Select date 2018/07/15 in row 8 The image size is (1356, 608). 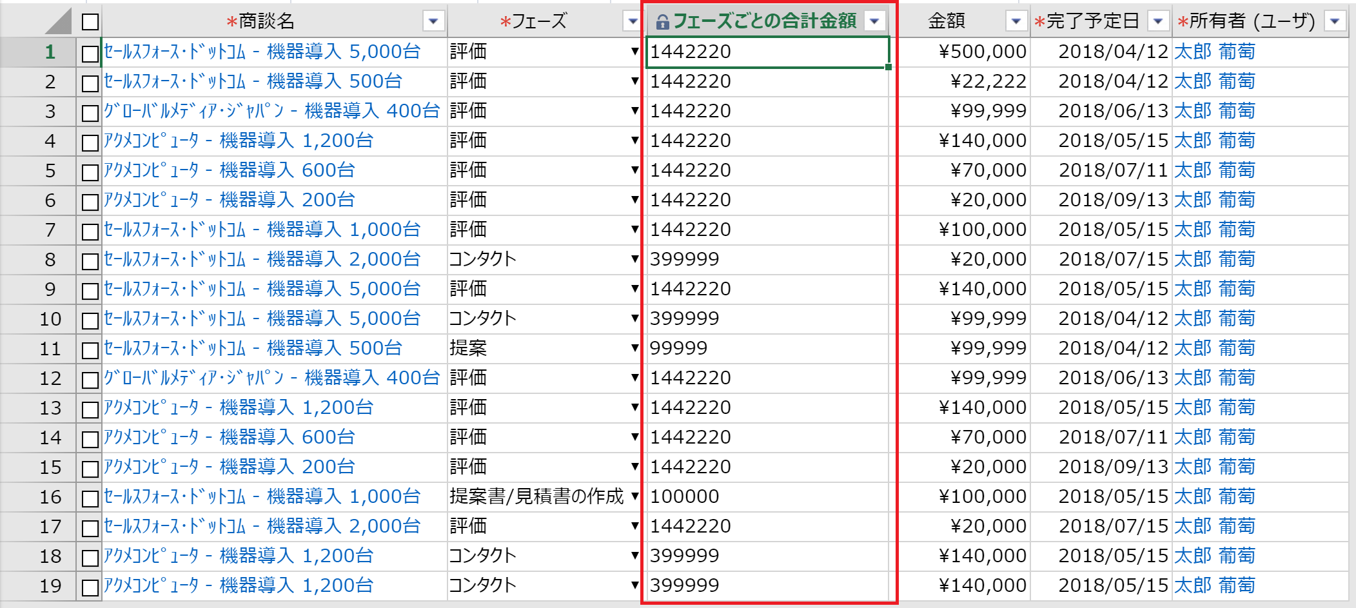1101,259
